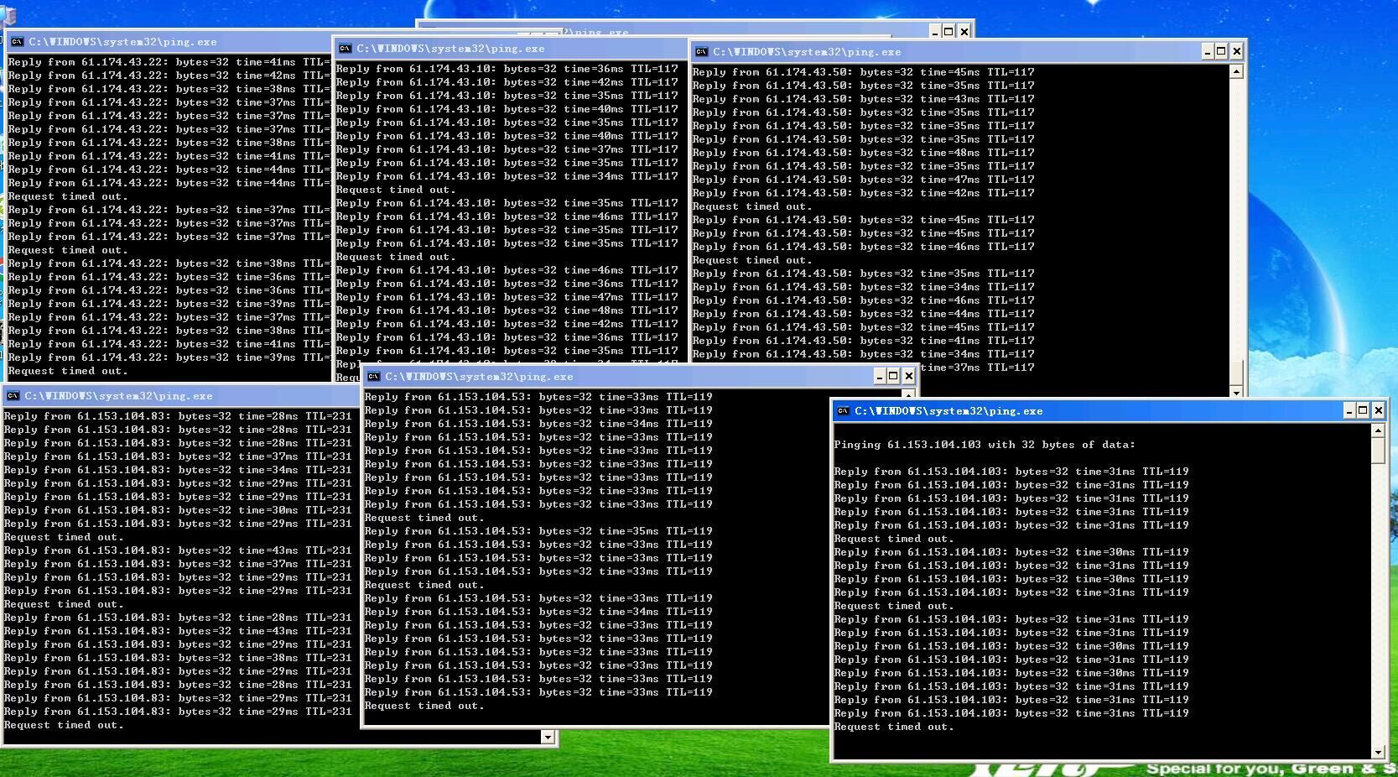Screen dimensions: 1398x777
Task: Click console icon of 61.153.104.103 ping window
Action: click(x=842, y=411)
